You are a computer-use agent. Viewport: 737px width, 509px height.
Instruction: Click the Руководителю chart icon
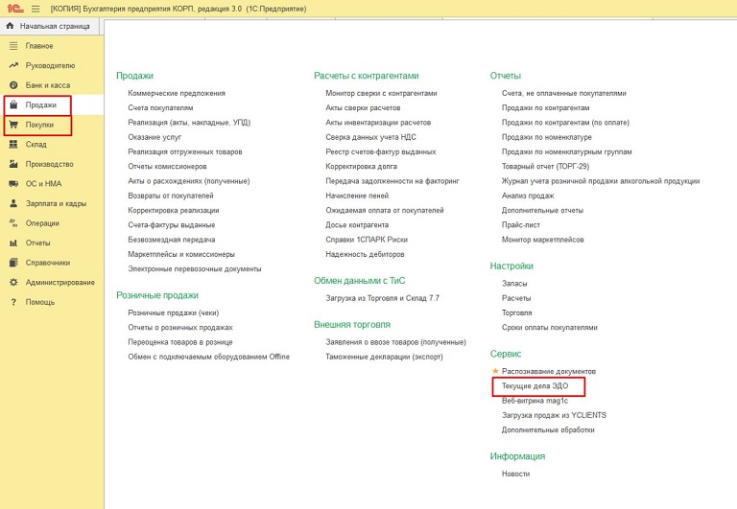click(13, 65)
